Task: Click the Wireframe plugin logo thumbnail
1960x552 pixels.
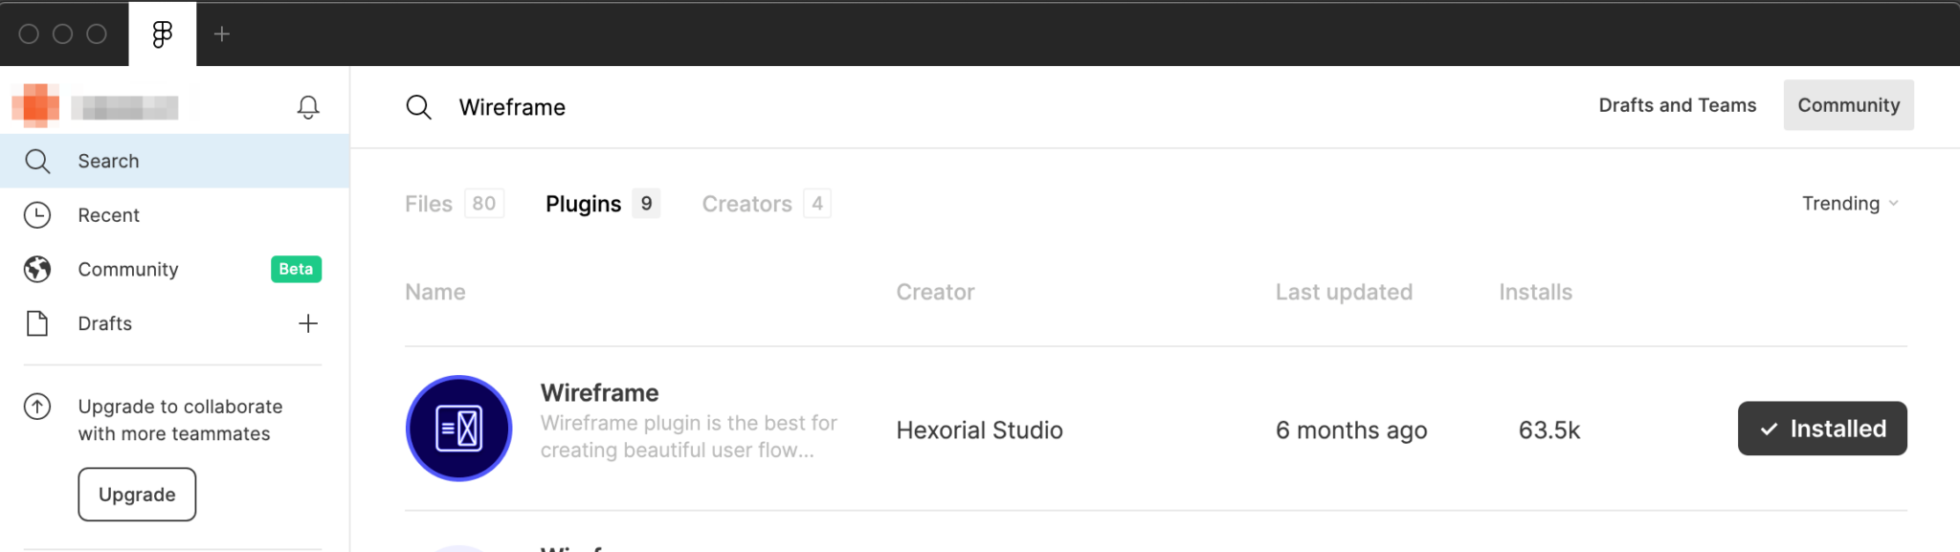Action: 459,429
